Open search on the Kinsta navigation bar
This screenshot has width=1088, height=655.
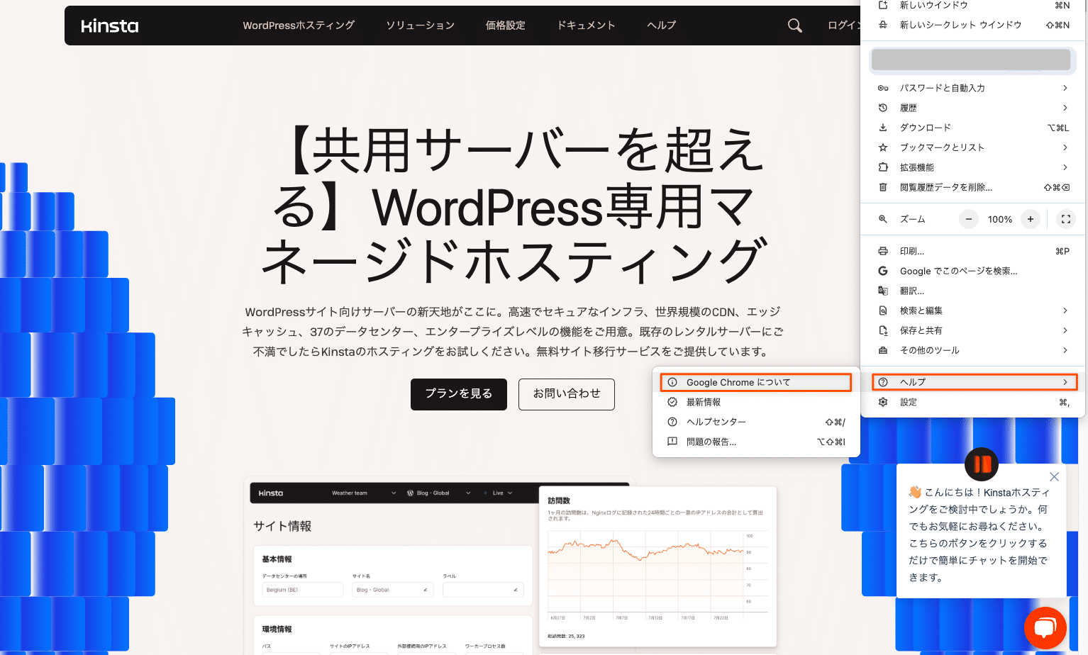click(x=794, y=25)
